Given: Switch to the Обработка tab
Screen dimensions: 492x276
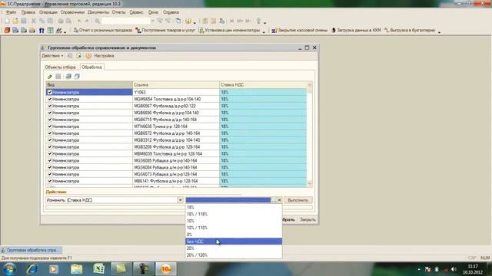Looking at the screenshot, I should (91, 67).
